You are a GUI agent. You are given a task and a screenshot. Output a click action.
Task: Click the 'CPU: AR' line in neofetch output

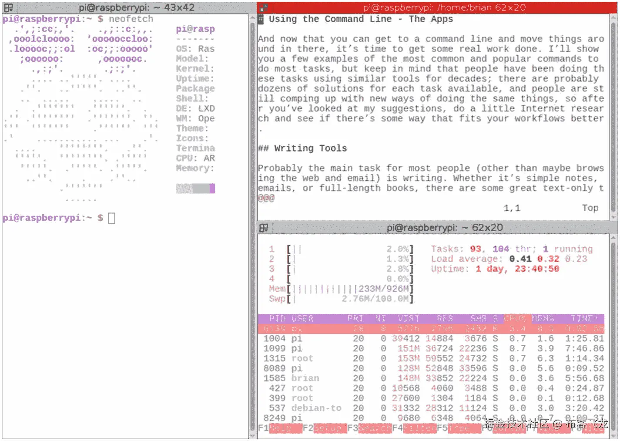click(195, 158)
